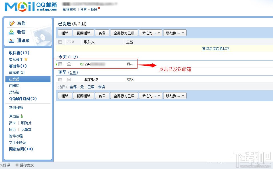
Task: Check the select-all checkbox in list header
Action: pos(60,42)
